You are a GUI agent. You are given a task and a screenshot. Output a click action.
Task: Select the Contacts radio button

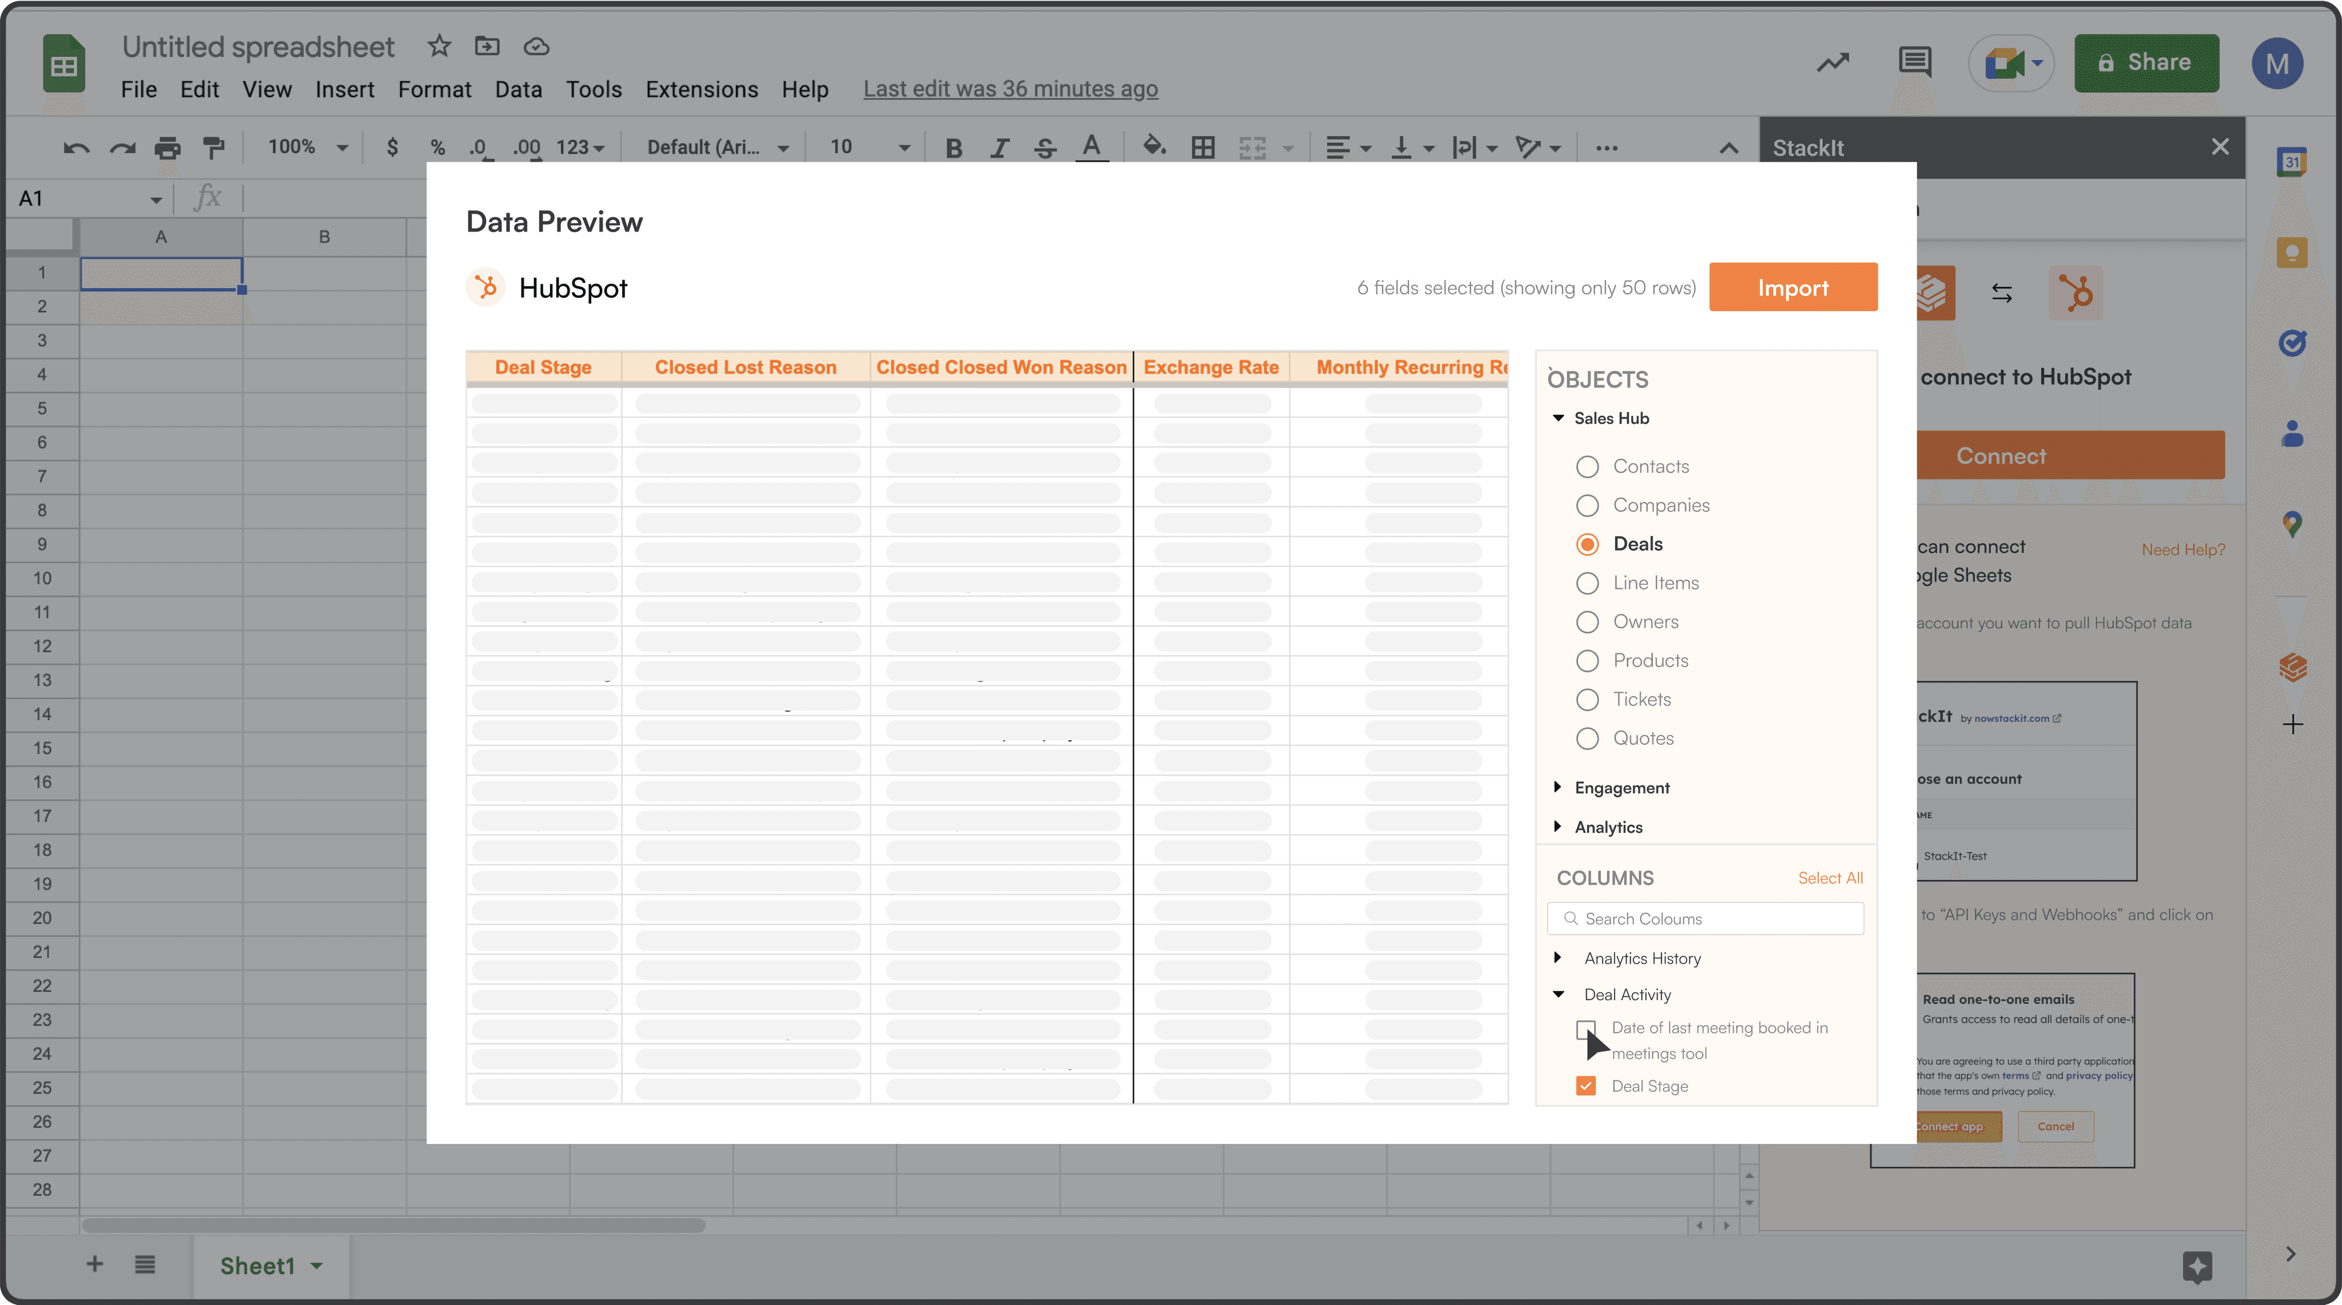(1587, 466)
